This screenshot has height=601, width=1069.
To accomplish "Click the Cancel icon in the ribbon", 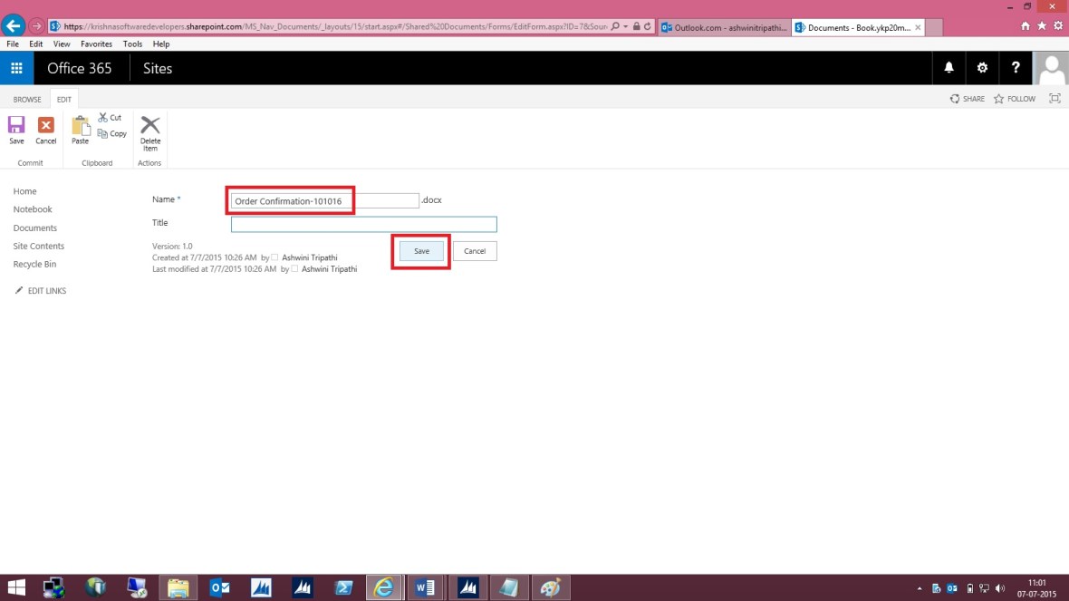I will (45, 130).
